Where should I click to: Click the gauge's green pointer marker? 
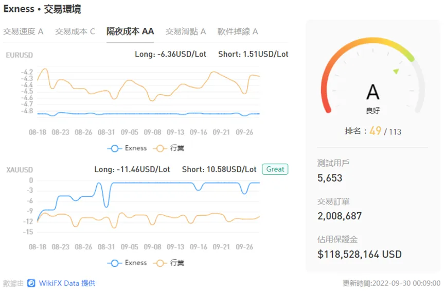click(396, 71)
